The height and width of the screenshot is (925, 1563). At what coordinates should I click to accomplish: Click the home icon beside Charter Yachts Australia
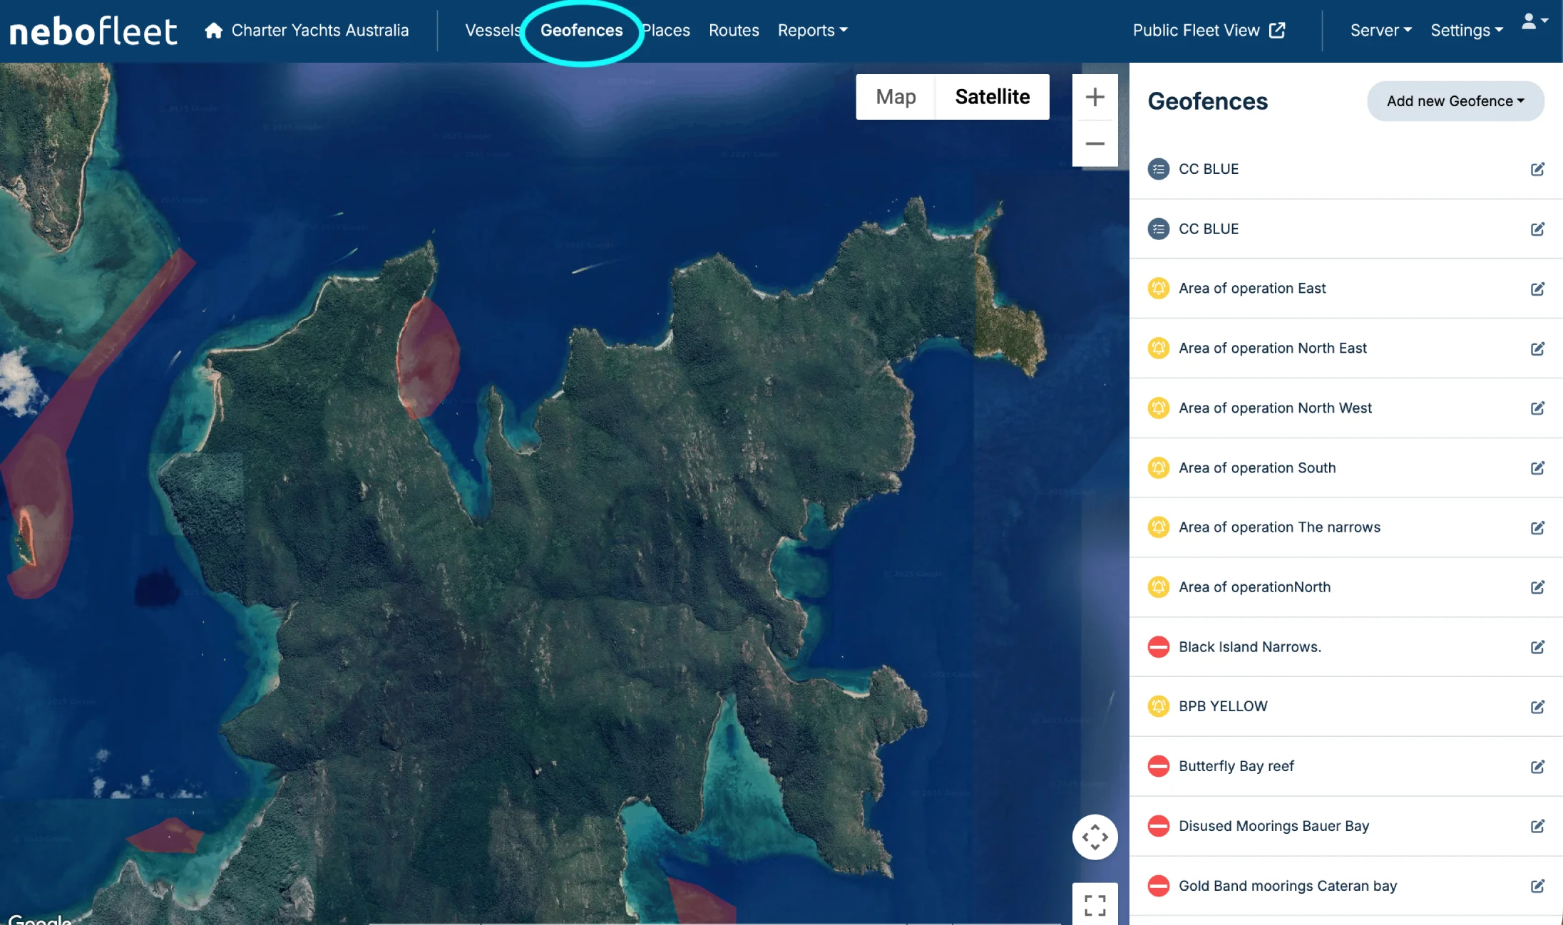pos(213,30)
